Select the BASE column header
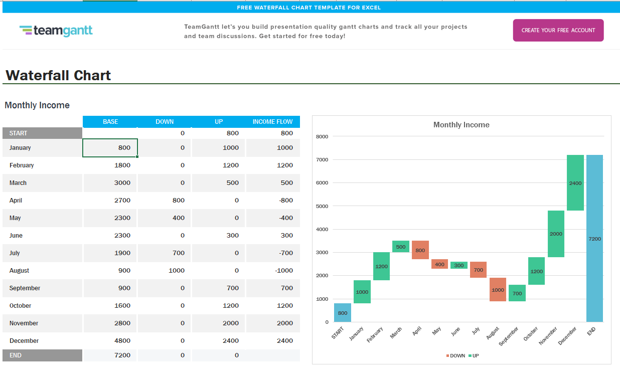620x387 pixels. [x=110, y=122]
